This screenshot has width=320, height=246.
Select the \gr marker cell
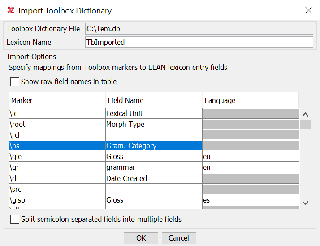pos(57,168)
